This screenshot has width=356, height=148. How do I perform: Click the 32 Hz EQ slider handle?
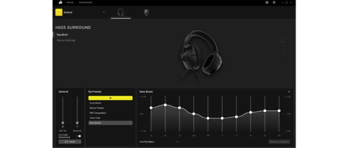(x=151, y=108)
